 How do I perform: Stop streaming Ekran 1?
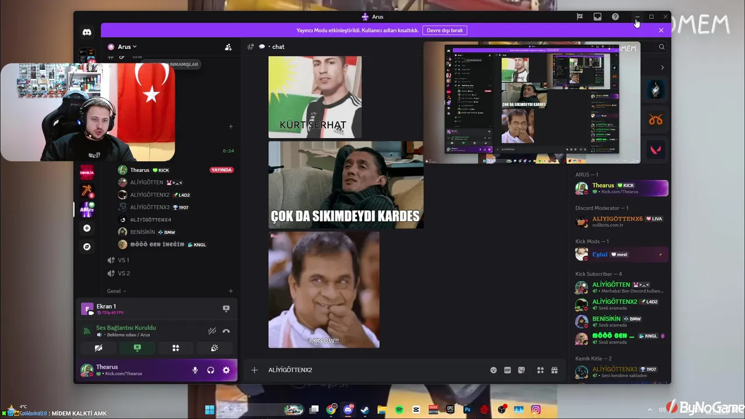coord(226,308)
